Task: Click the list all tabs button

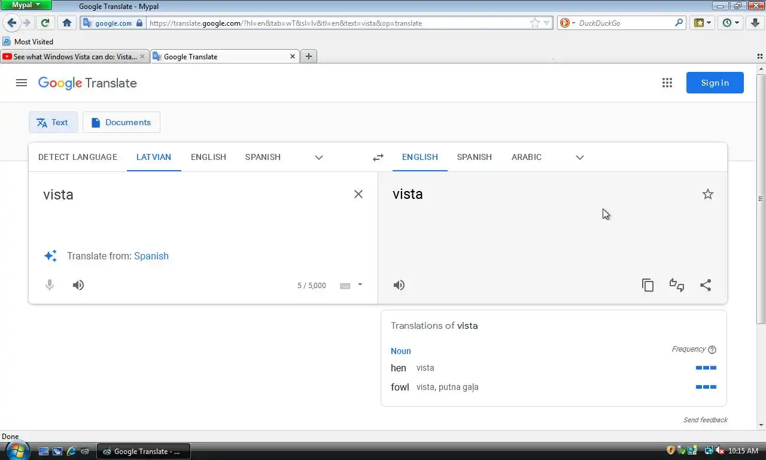Action: (x=760, y=56)
